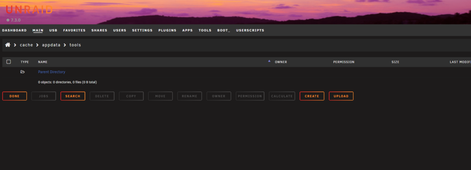Open the Shares page
The width and height of the screenshot is (471, 170).
click(99, 30)
